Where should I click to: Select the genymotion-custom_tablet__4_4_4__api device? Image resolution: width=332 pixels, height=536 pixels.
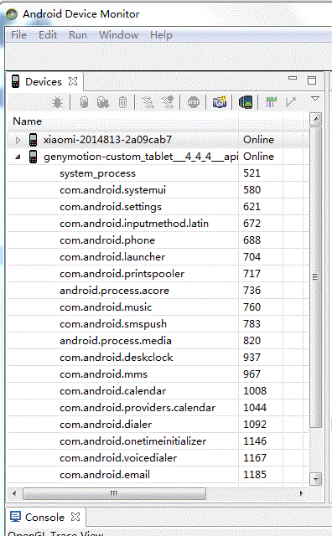(x=141, y=157)
